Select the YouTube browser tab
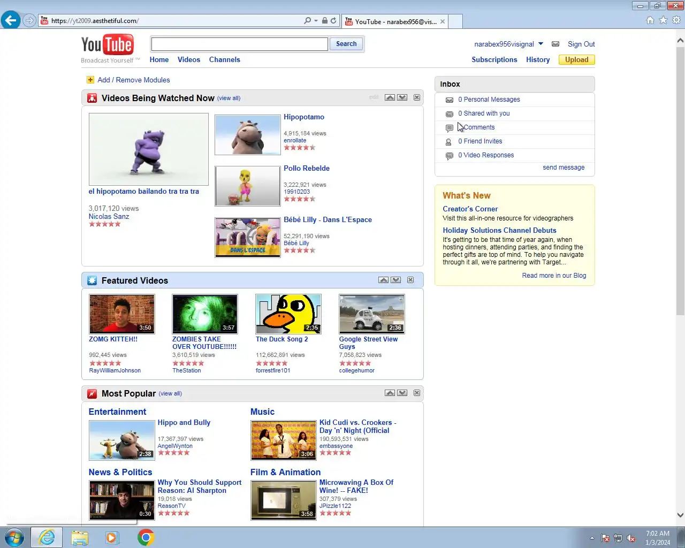The height and width of the screenshot is (548, 685). click(395, 21)
